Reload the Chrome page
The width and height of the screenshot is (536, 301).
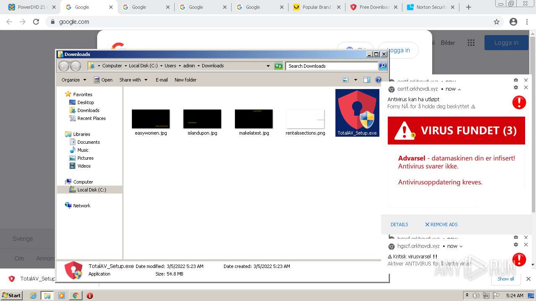pos(36,22)
